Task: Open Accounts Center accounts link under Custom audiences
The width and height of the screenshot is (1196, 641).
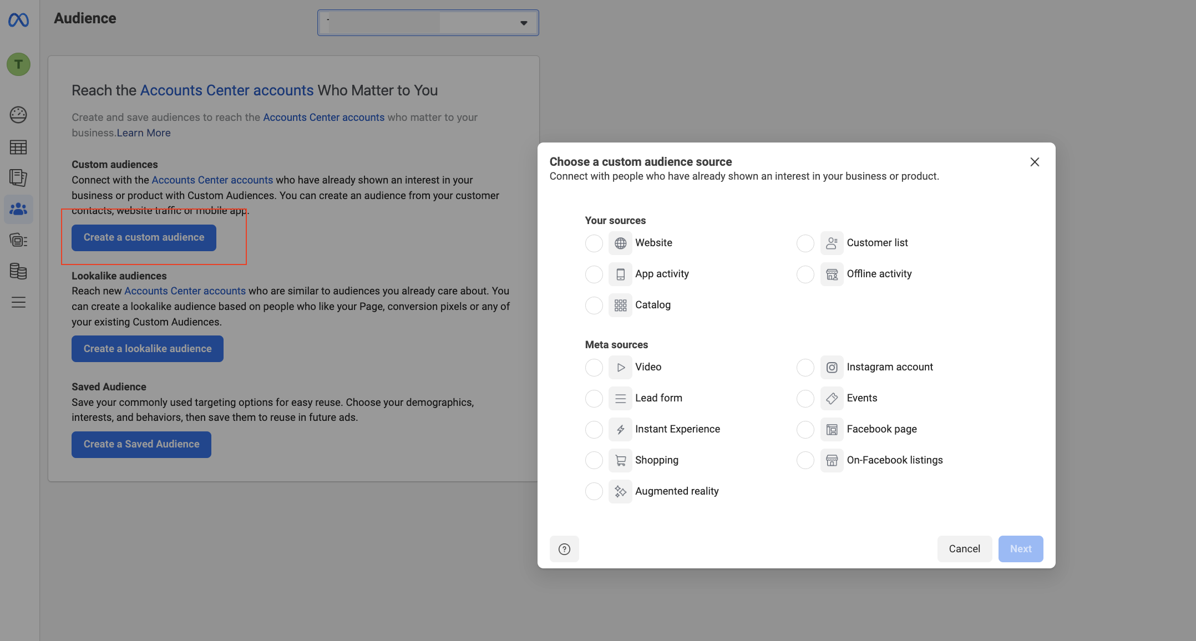Action: [x=212, y=180]
